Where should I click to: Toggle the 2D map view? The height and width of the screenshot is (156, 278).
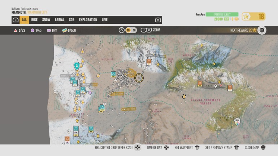tap(128, 30)
